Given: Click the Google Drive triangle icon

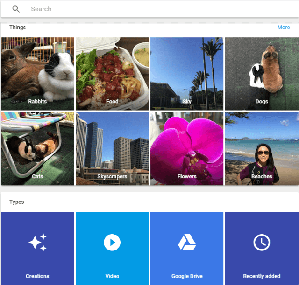Looking at the screenshot, I should [187, 243].
